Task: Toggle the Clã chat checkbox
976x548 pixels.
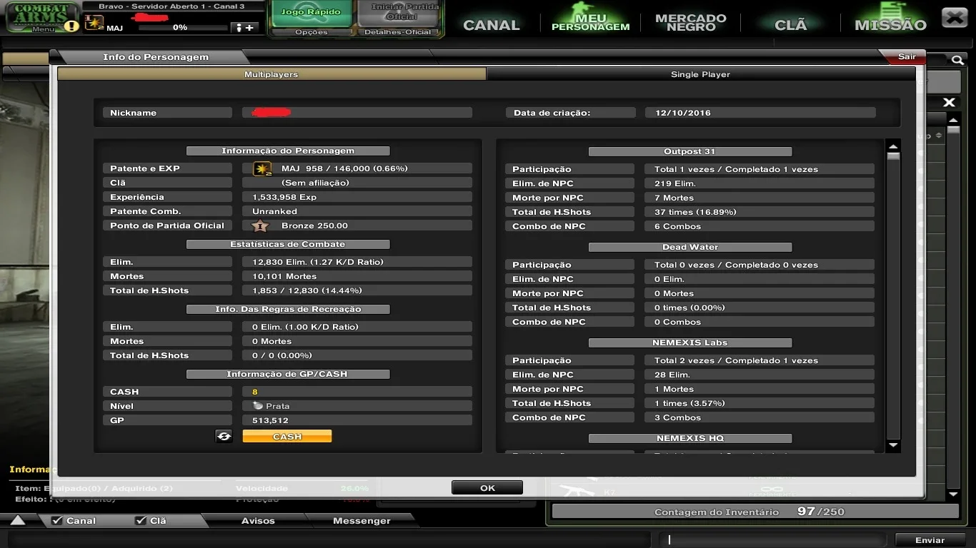Action: [141, 521]
